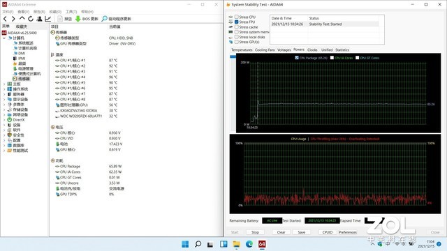
Task: Click the report page icon in toolbar
Action: pyautogui.click(x=60, y=19)
